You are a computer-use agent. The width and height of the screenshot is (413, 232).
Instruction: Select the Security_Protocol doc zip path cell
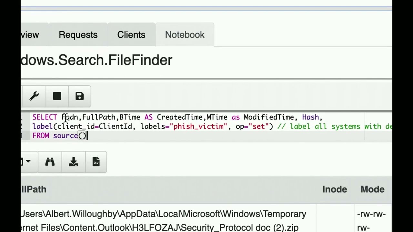pyautogui.click(x=163, y=221)
